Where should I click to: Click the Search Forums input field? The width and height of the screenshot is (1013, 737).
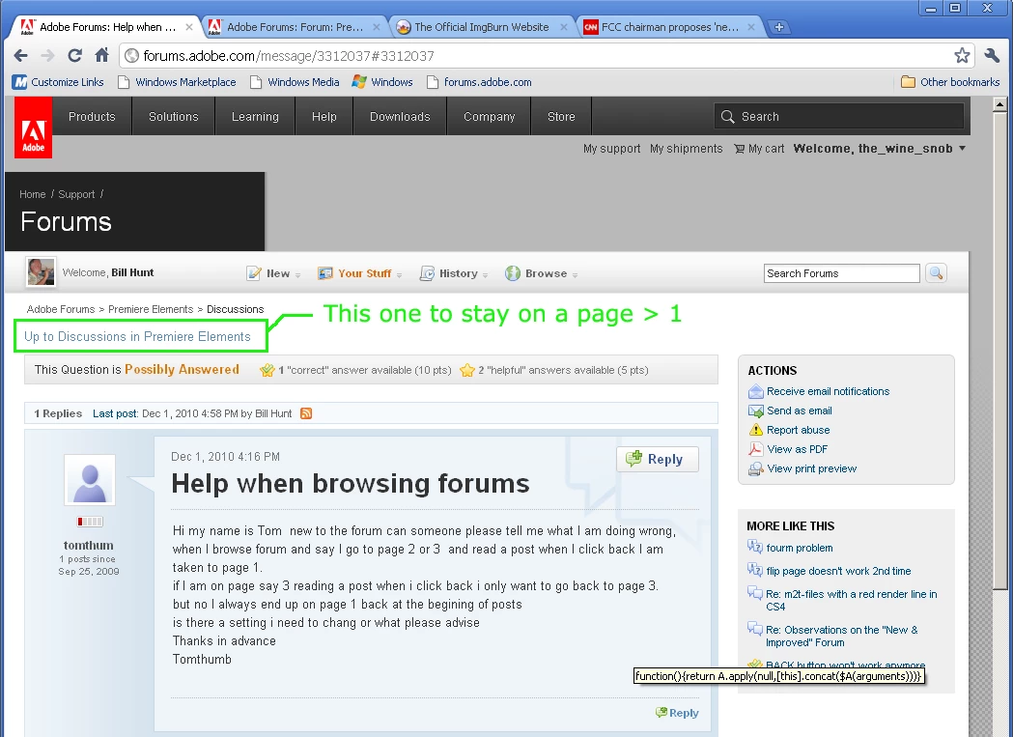(x=841, y=273)
